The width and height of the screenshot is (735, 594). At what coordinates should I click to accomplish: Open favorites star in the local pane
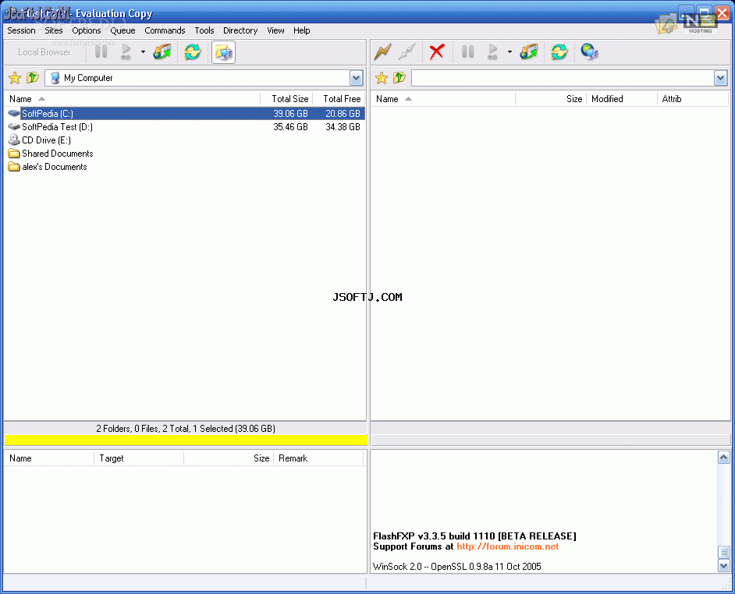pyautogui.click(x=15, y=78)
